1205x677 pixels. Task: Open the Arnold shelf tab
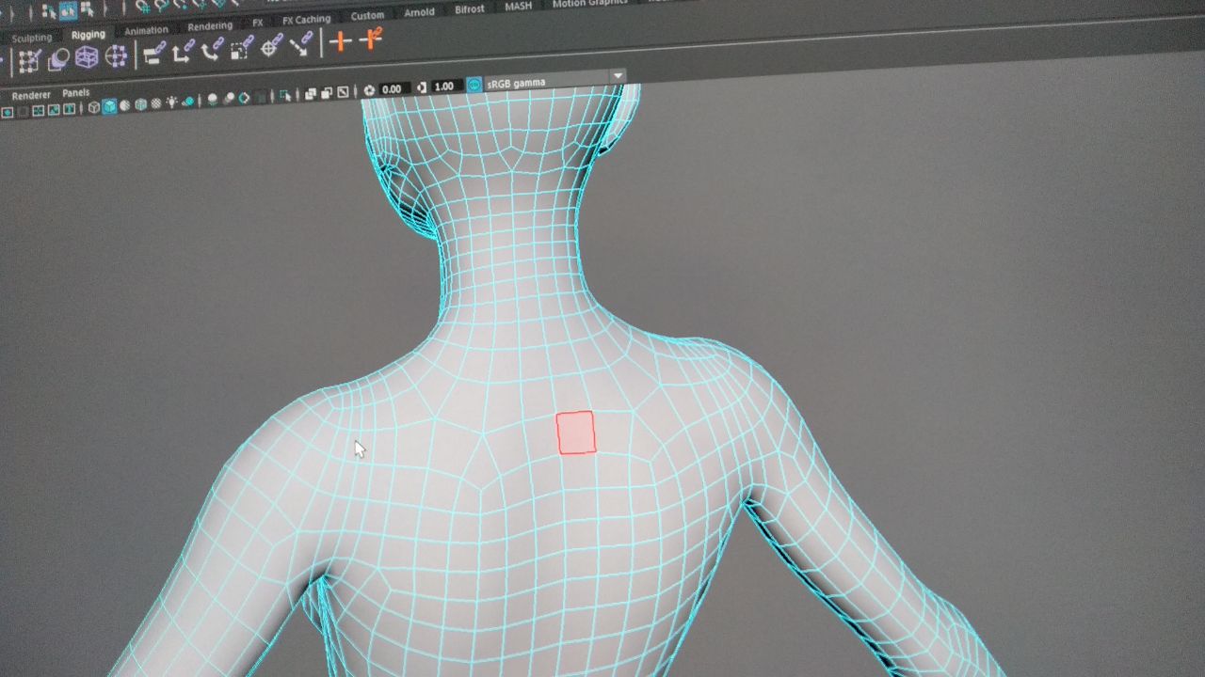[419, 12]
